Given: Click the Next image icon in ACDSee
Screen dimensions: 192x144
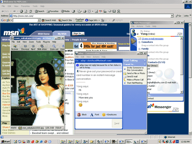Looking at the screenshot, I should 33,47.
